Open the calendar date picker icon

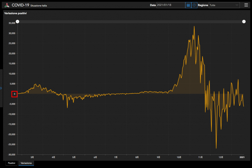tap(188, 5)
